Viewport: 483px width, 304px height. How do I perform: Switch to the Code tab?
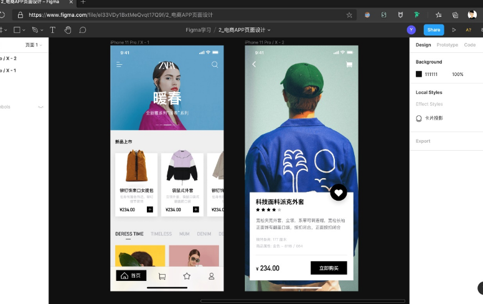470,45
